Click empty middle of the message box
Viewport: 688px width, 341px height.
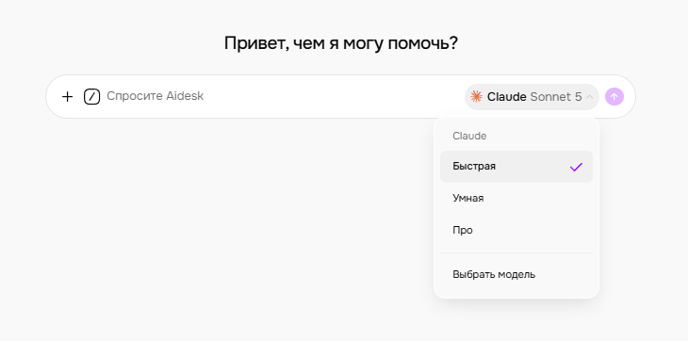click(x=334, y=96)
